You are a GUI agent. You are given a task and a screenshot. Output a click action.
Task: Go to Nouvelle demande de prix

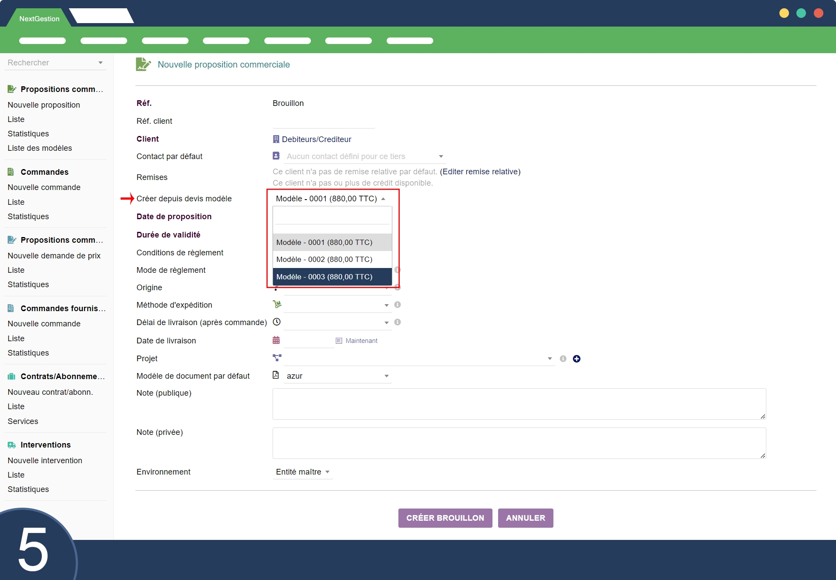click(54, 256)
